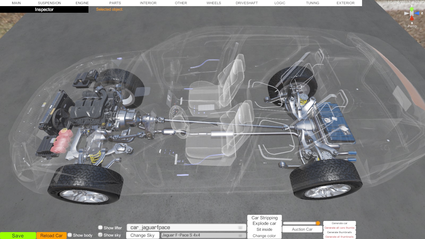Viewport: 425px width, 239px height.
Task: Click the green Y axis cone on gizmo
Action: pos(412,9)
